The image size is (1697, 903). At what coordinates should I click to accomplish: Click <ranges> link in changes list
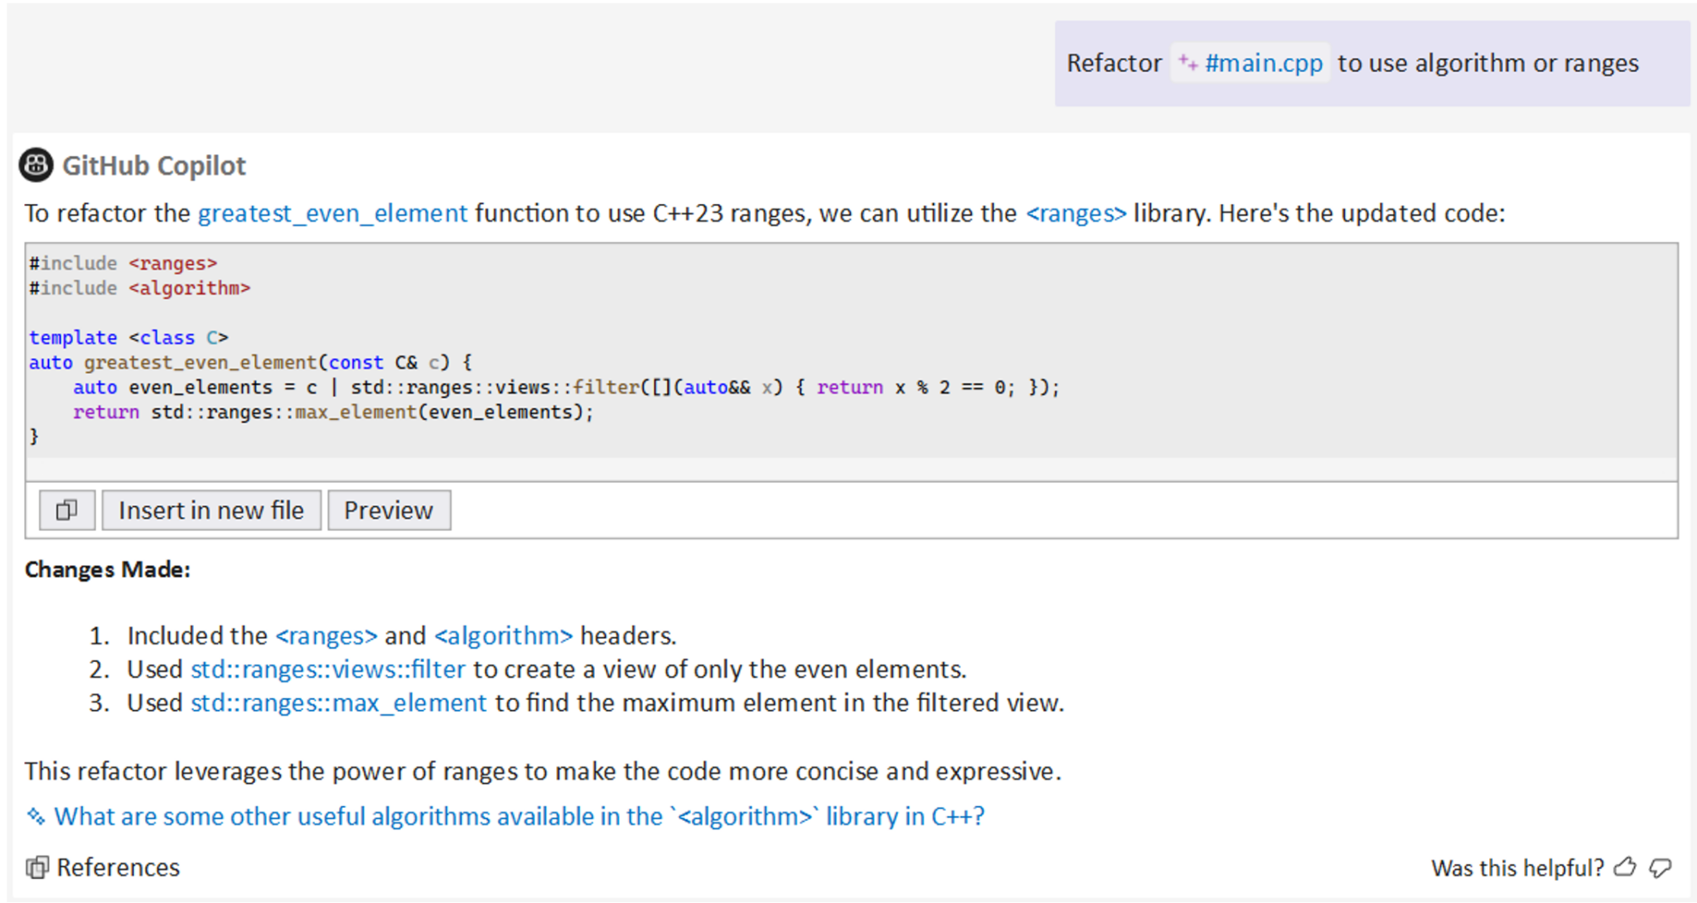point(326,635)
